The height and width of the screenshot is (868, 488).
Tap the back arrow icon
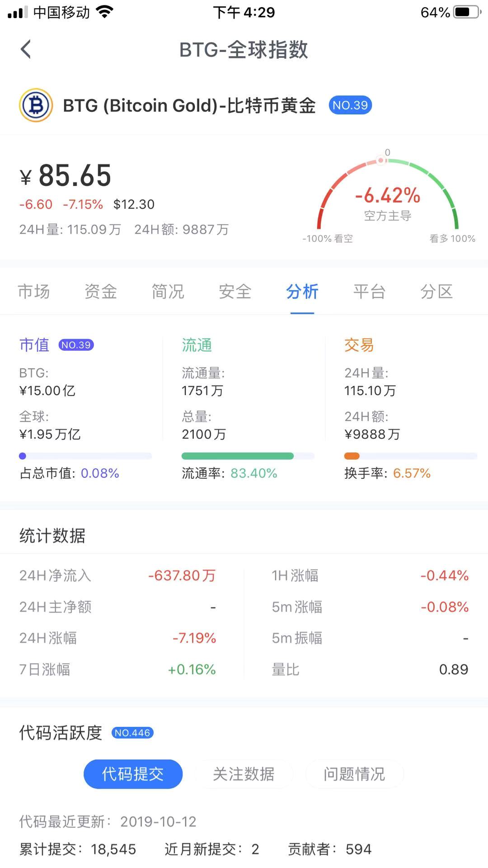(x=26, y=49)
